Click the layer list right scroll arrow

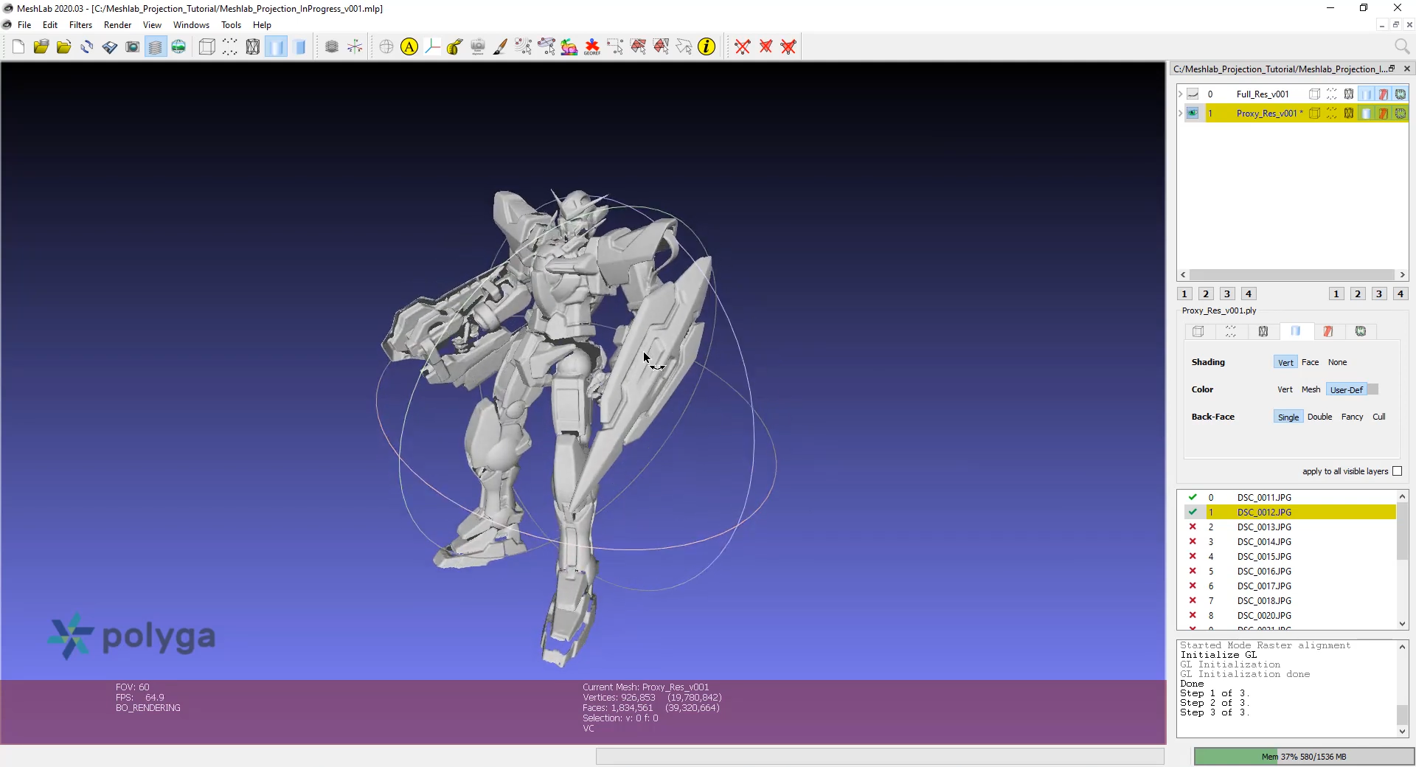pyautogui.click(x=1402, y=275)
